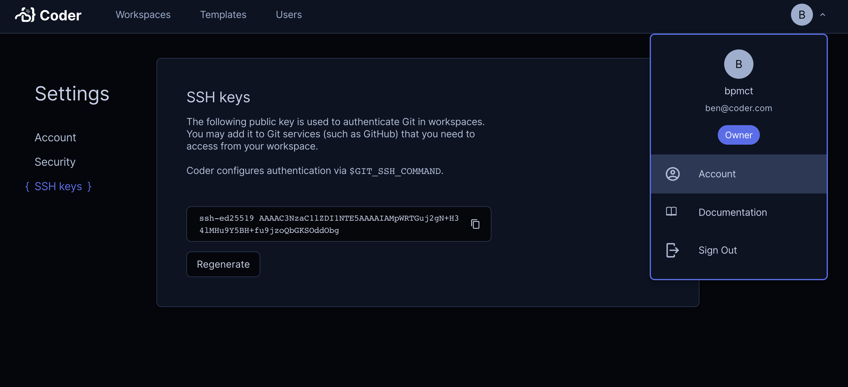Select Security in the Settings sidebar

55,162
